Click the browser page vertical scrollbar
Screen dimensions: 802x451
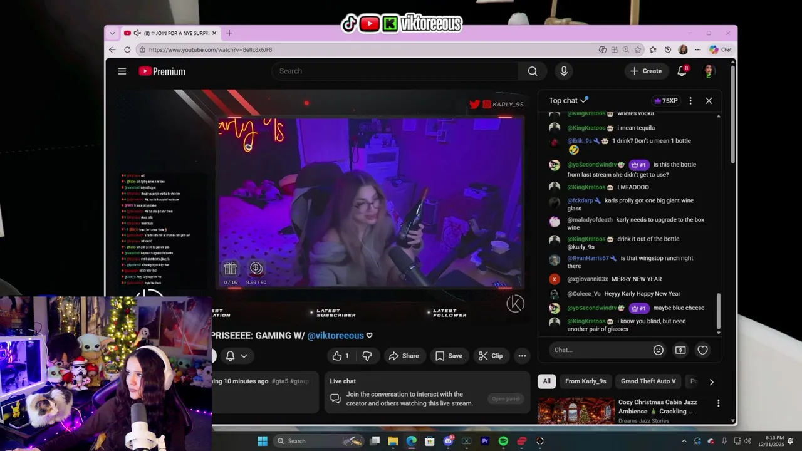[732, 113]
